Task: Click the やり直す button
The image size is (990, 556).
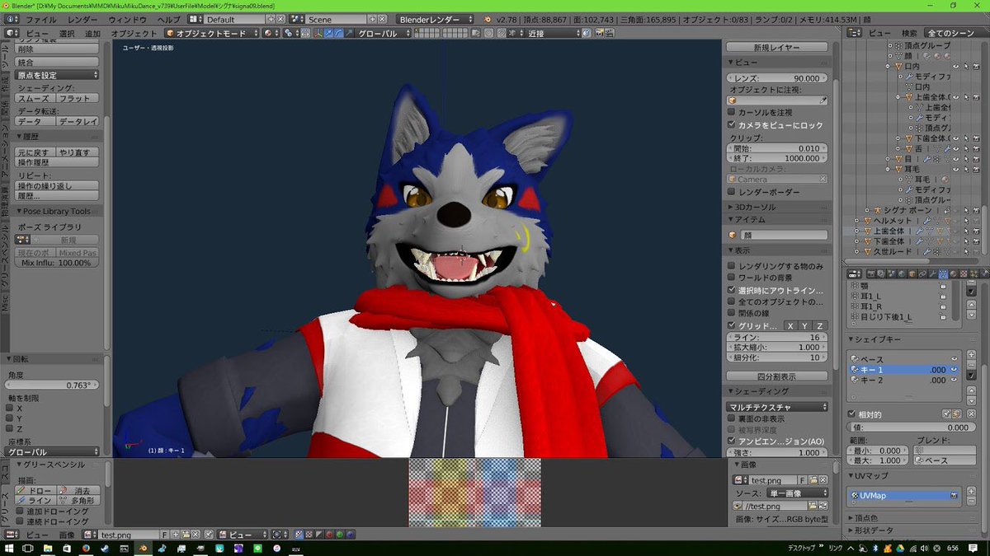Action: pyautogui.click(x=78, y=152)
